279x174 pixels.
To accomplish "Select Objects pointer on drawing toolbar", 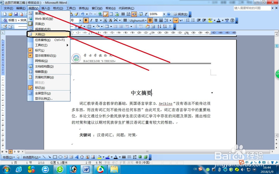I will (18, 157).
